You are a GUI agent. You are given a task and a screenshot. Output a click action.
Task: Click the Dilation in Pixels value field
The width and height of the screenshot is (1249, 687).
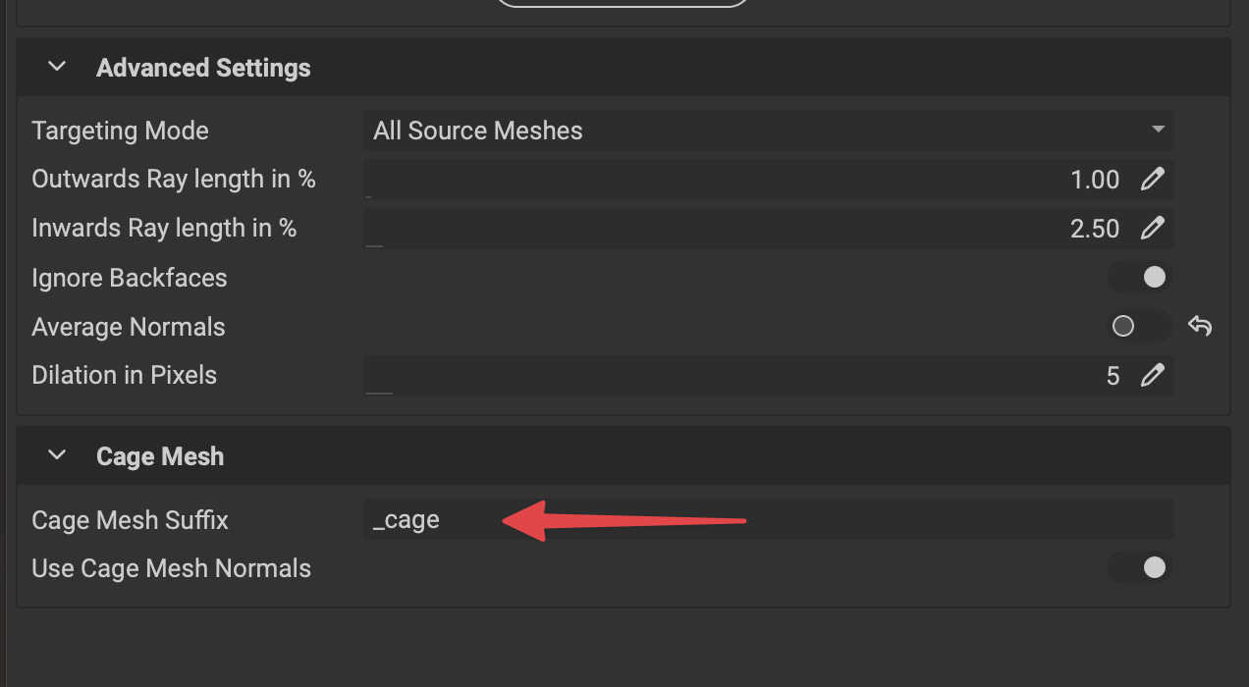click(746, 375)
